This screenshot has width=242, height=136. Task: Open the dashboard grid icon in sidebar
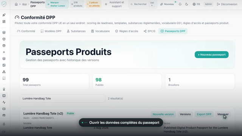click(x=4, y=22)
